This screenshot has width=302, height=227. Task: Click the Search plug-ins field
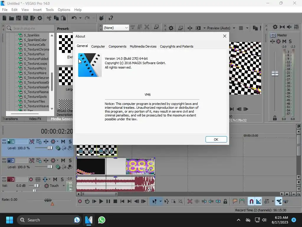pyautogui.click(x=30, y=28)
